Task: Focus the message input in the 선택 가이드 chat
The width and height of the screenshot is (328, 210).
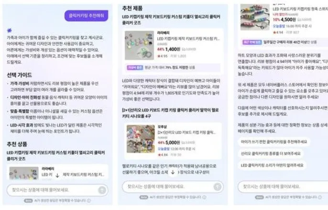Action: click(57, 190)
